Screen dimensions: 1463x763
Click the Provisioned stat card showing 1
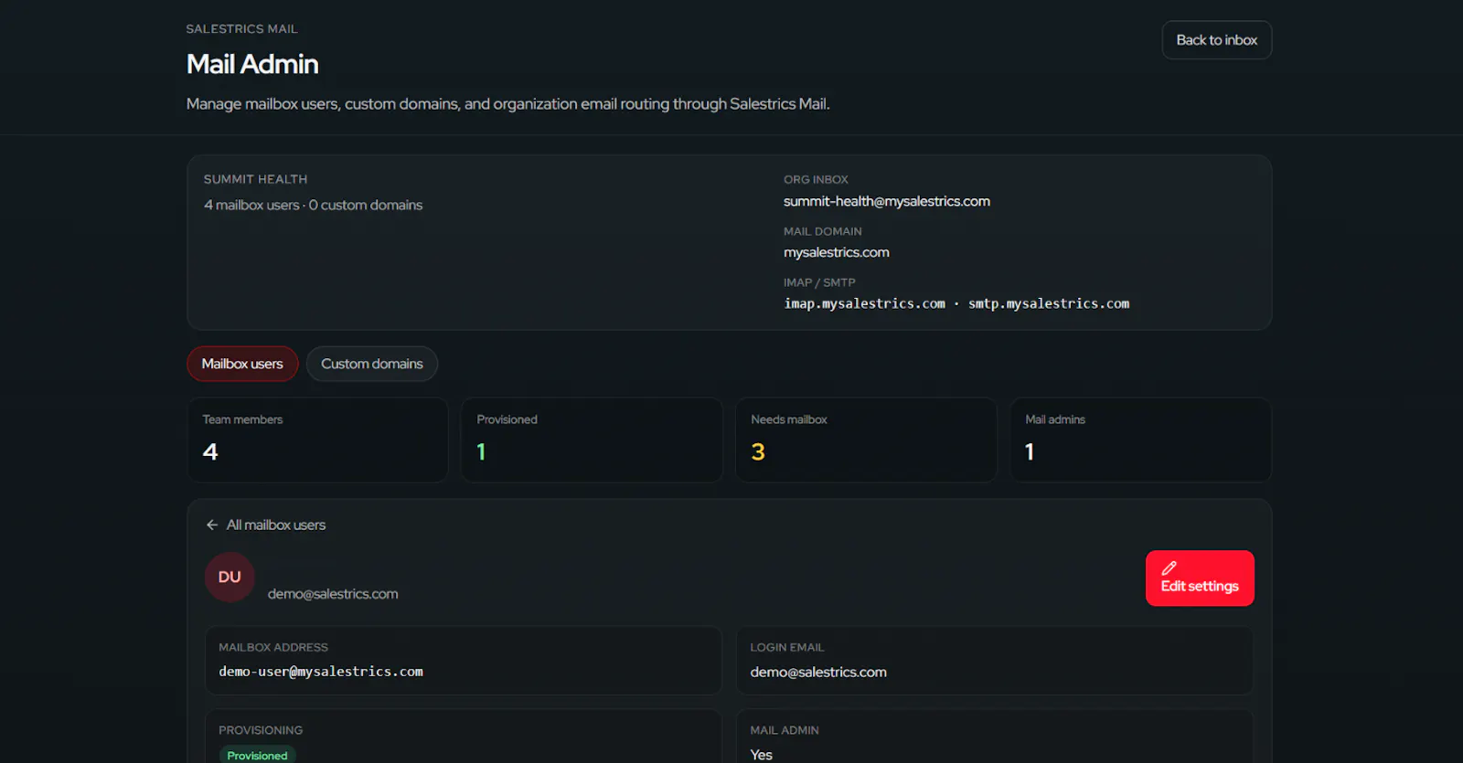592,440
